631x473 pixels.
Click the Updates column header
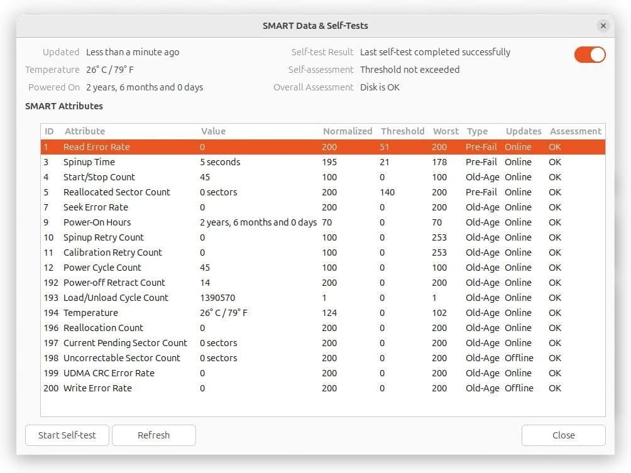coord(523,131)
